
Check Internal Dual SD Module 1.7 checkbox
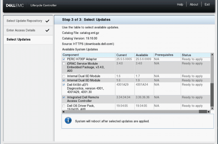(64, 76)
